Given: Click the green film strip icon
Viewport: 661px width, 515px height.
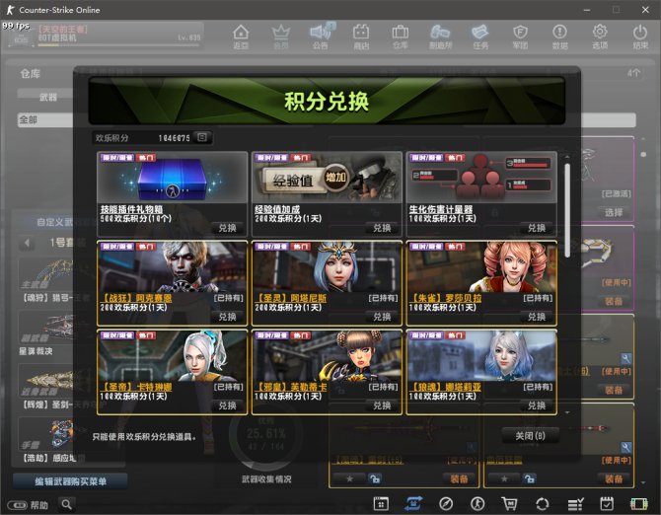Looking at the screenshot, I should pyautogui.click(x=639, y=503).
